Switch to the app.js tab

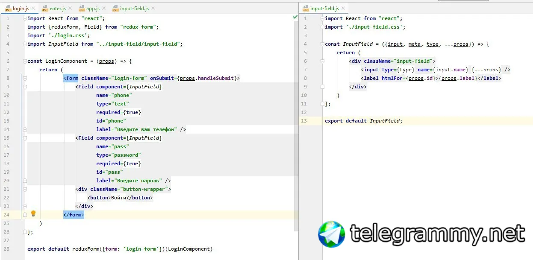[x=93, y=9]
